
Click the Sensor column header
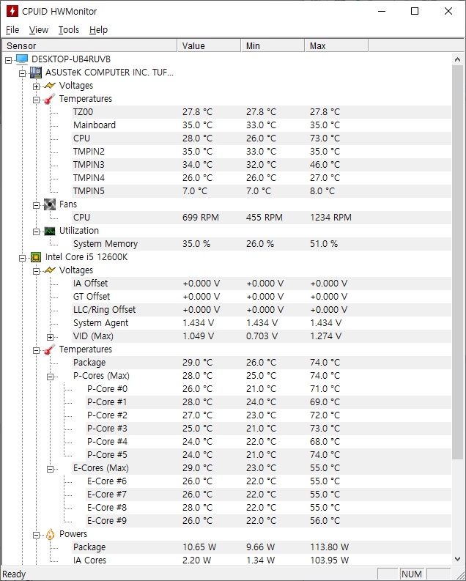(x=89, y=45)
